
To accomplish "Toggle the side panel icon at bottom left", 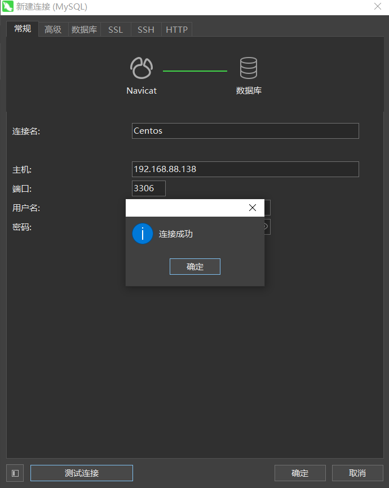I will 15,473.
